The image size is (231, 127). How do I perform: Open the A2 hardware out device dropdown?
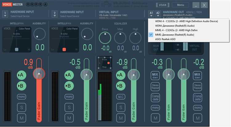click(x=158, y=14)
